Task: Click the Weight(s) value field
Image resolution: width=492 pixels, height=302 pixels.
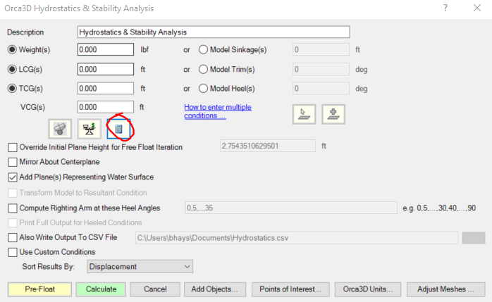Action: [x=106, y=49]
